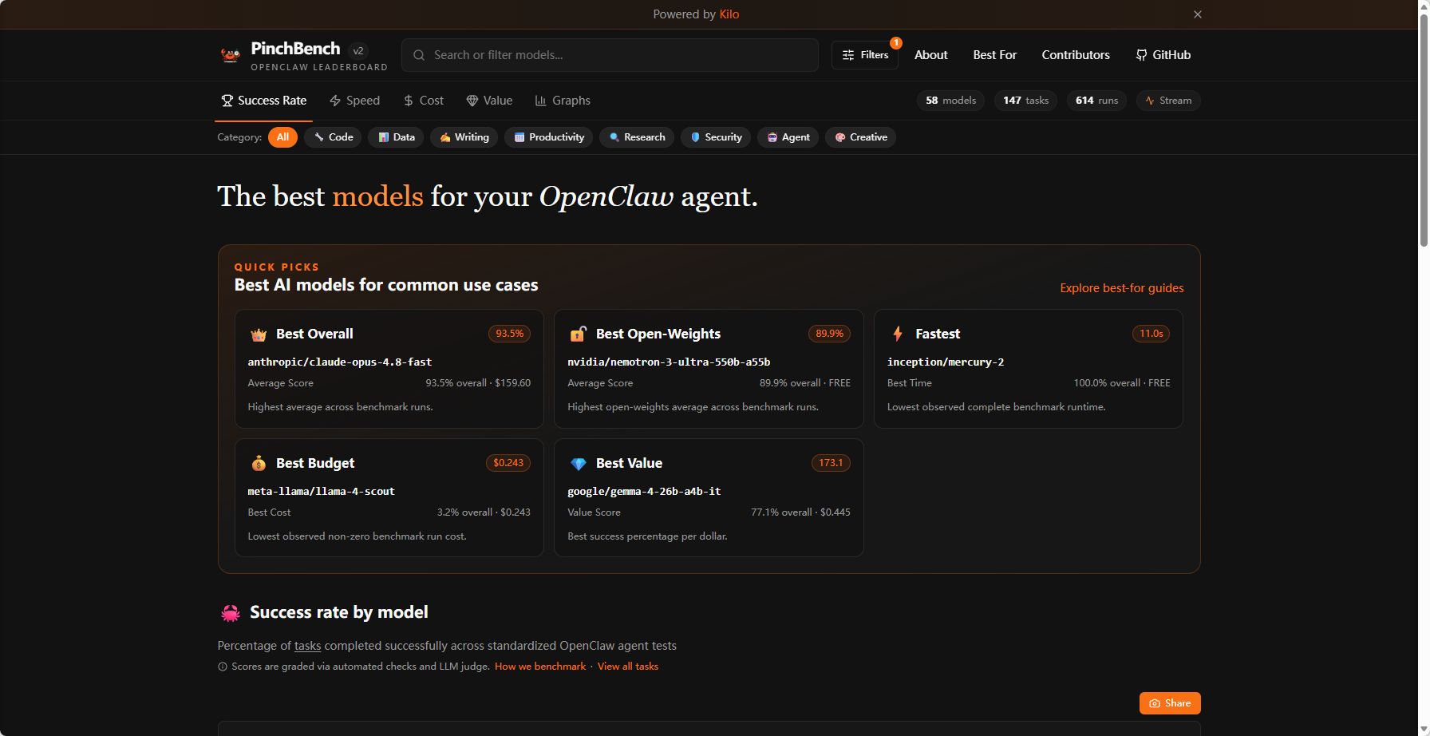Filter by Research category
Image resolution: width=1430 pixels, height=736 pixels.
click(637, 137)
